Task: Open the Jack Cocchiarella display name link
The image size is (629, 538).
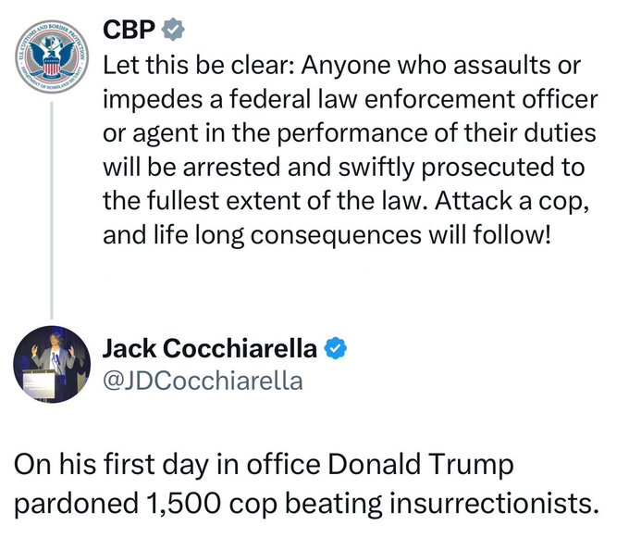Action: coord(209,349)
